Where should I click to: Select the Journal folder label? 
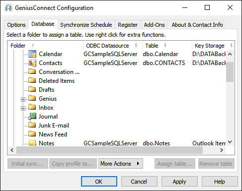tap(48, 117)
